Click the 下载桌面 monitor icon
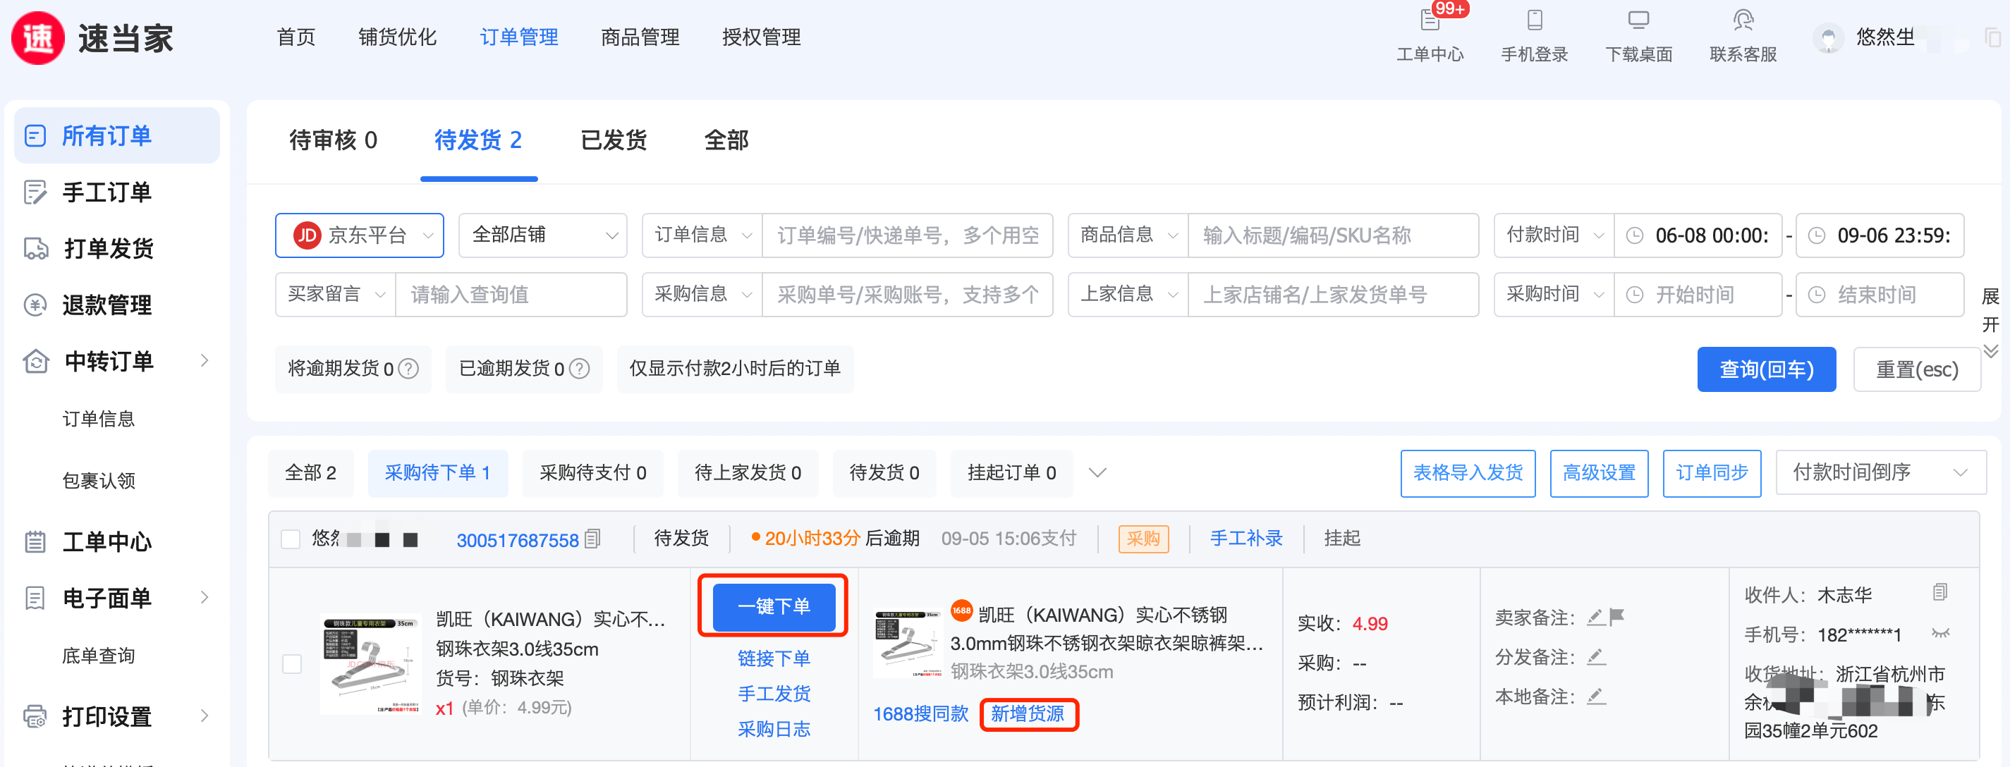The image size is (2010, 767). point(1638,20)
